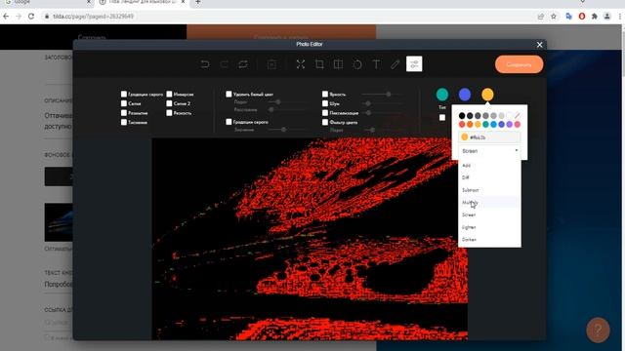This screenshot has width=625, height=351.
Task: Open a new browser tab
Action: click(x=197, y=2)
